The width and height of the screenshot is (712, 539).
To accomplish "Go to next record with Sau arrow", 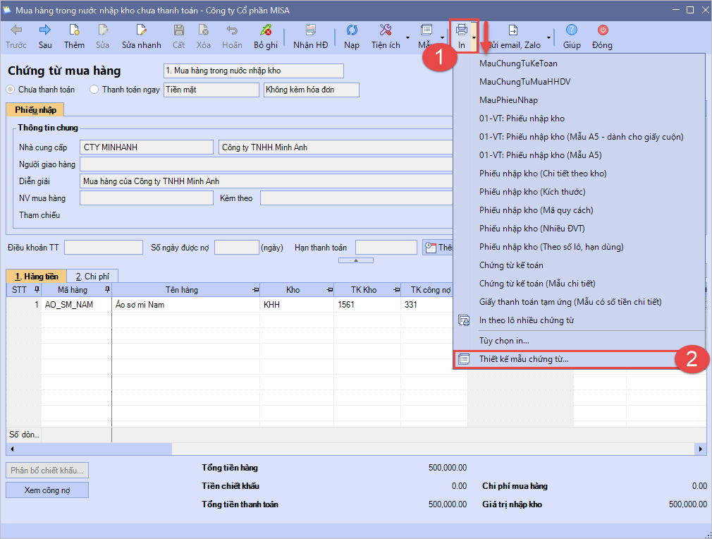I will pyautogui.click(x=45, y=30).
